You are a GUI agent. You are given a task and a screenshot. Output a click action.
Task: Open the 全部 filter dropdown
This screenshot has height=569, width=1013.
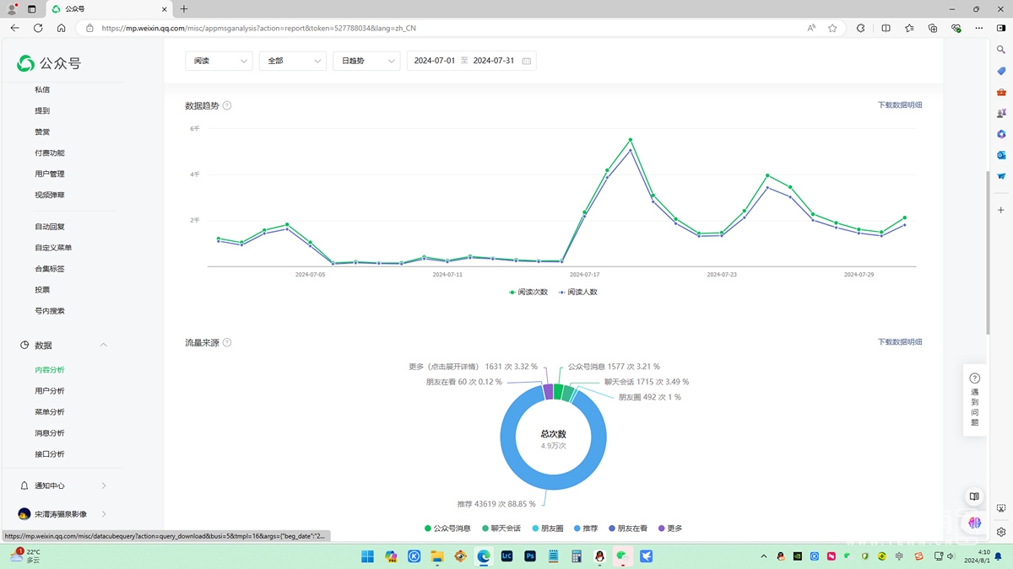click(x=292, y=61)
